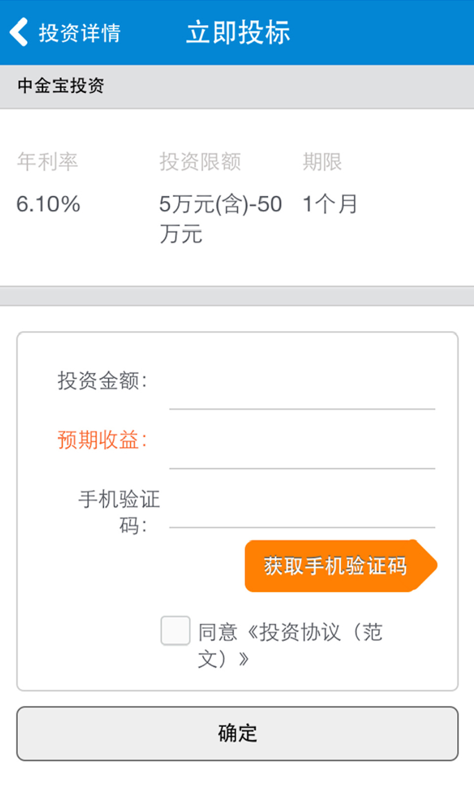Screen dimensions: 474x790
Task: Click the 投资金额 field label
Action: pyautogui.click(x=102, y=381)
